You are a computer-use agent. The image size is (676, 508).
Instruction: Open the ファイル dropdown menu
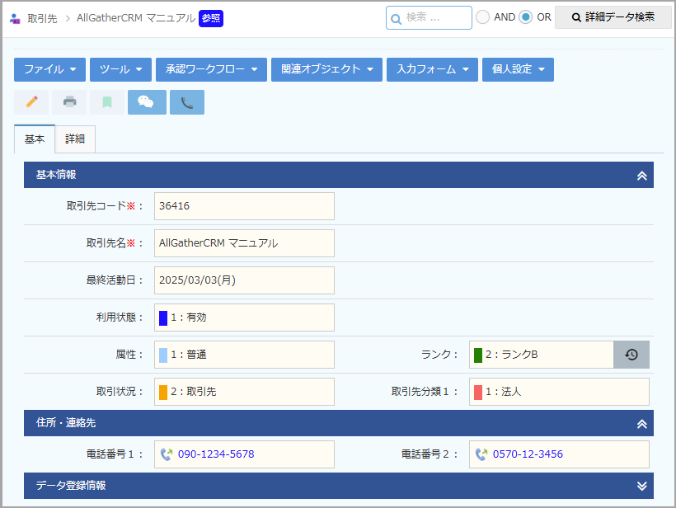(x=49, y=69)
